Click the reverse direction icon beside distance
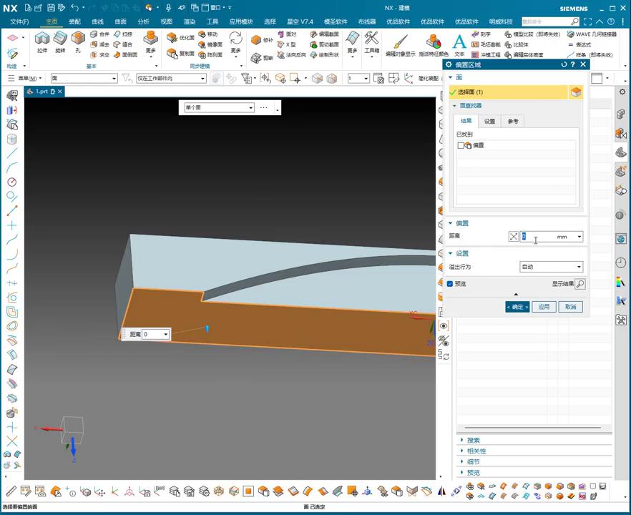 click(x=513, y=237)
